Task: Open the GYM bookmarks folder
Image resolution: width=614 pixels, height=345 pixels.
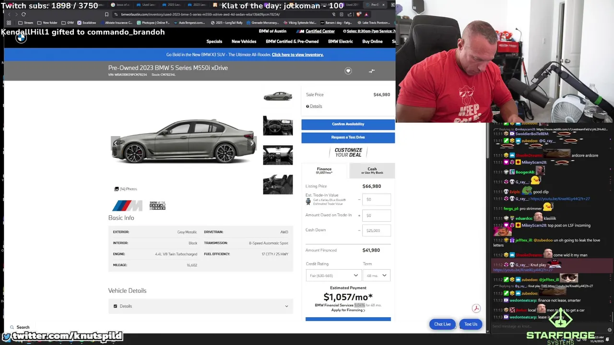Action: 68,23
